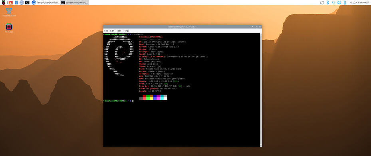Image resolution: width=371 pixels, height=156 pixels.
Task: Click the "Local IP (wlan0)" line
Action: (158, 89)
